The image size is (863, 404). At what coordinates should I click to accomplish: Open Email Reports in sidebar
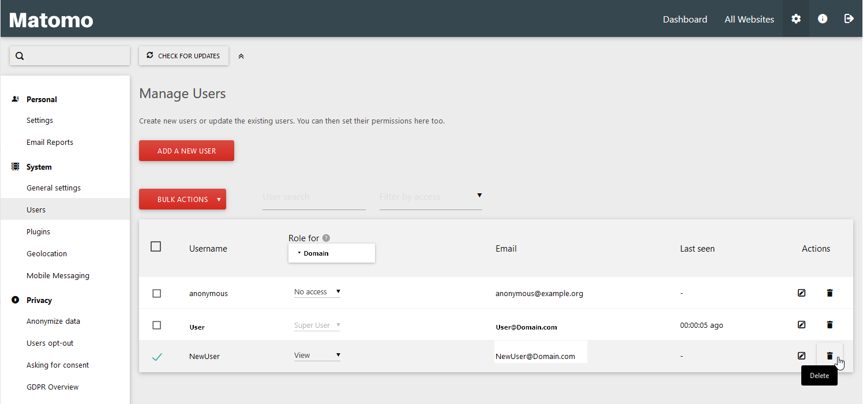pyautogui.click(x=50, y=142)
